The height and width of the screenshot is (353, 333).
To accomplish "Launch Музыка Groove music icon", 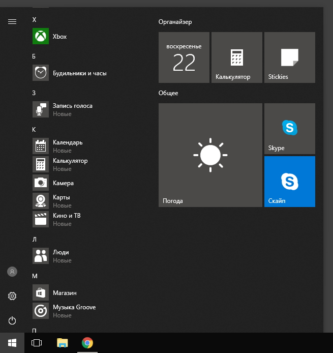I will [41, 311].
